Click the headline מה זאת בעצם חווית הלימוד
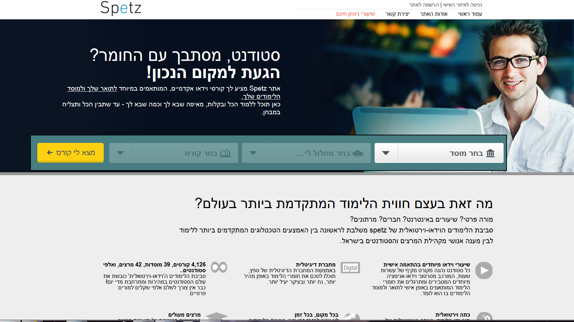This screenshot has height=322, width=574. [x=344, y=203]
